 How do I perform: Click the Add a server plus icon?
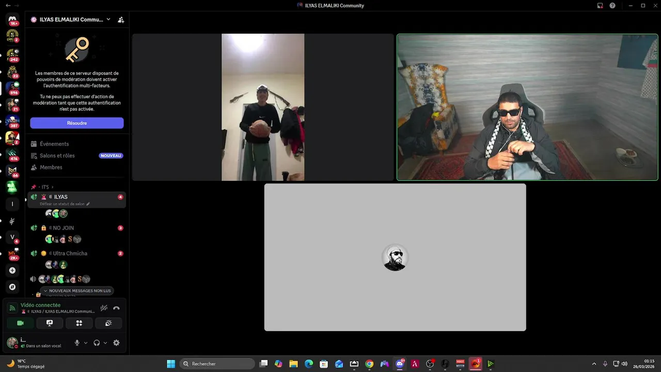pyautogui.click(x=12, y=270)
